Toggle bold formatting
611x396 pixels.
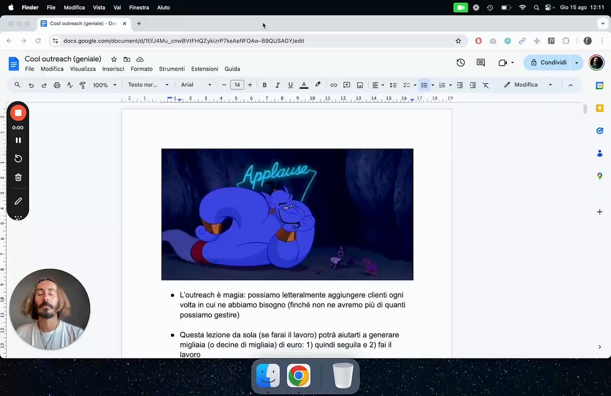pyautogui.click(x=264, y=85)
